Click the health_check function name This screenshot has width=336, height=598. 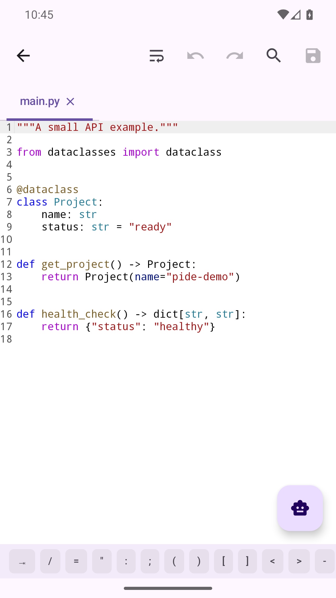coord(79,314)
